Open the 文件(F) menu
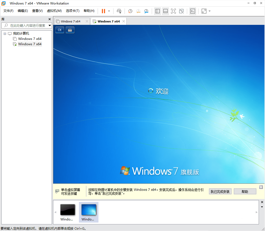Screen dimensions: 265x231 point(8,11)
